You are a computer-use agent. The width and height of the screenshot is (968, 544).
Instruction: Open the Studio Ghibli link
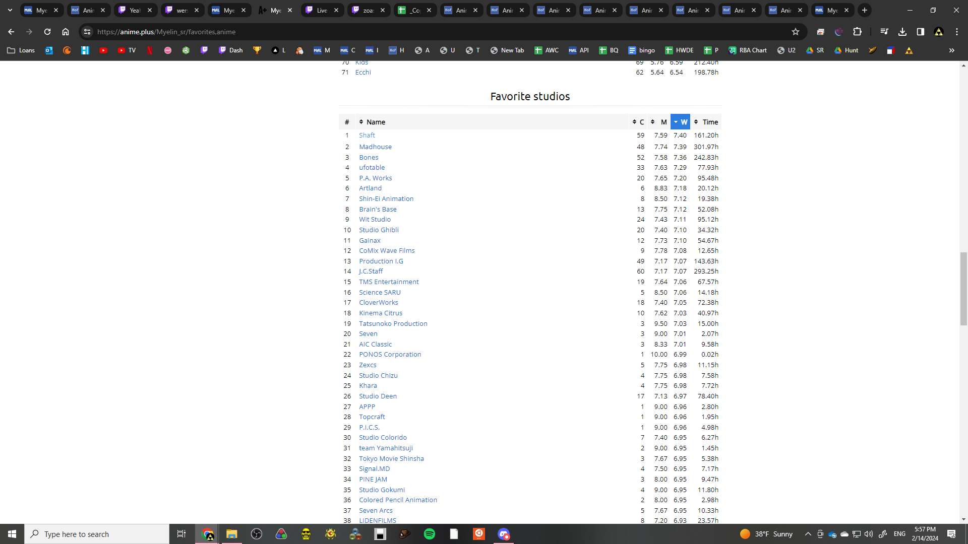coord(379,230)
